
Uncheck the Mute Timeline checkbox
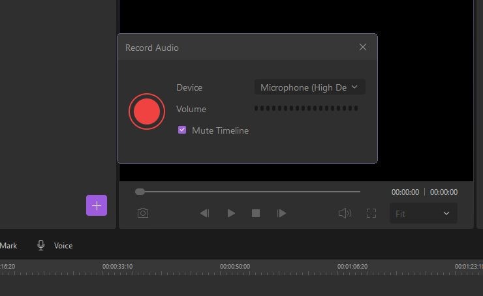182,130
